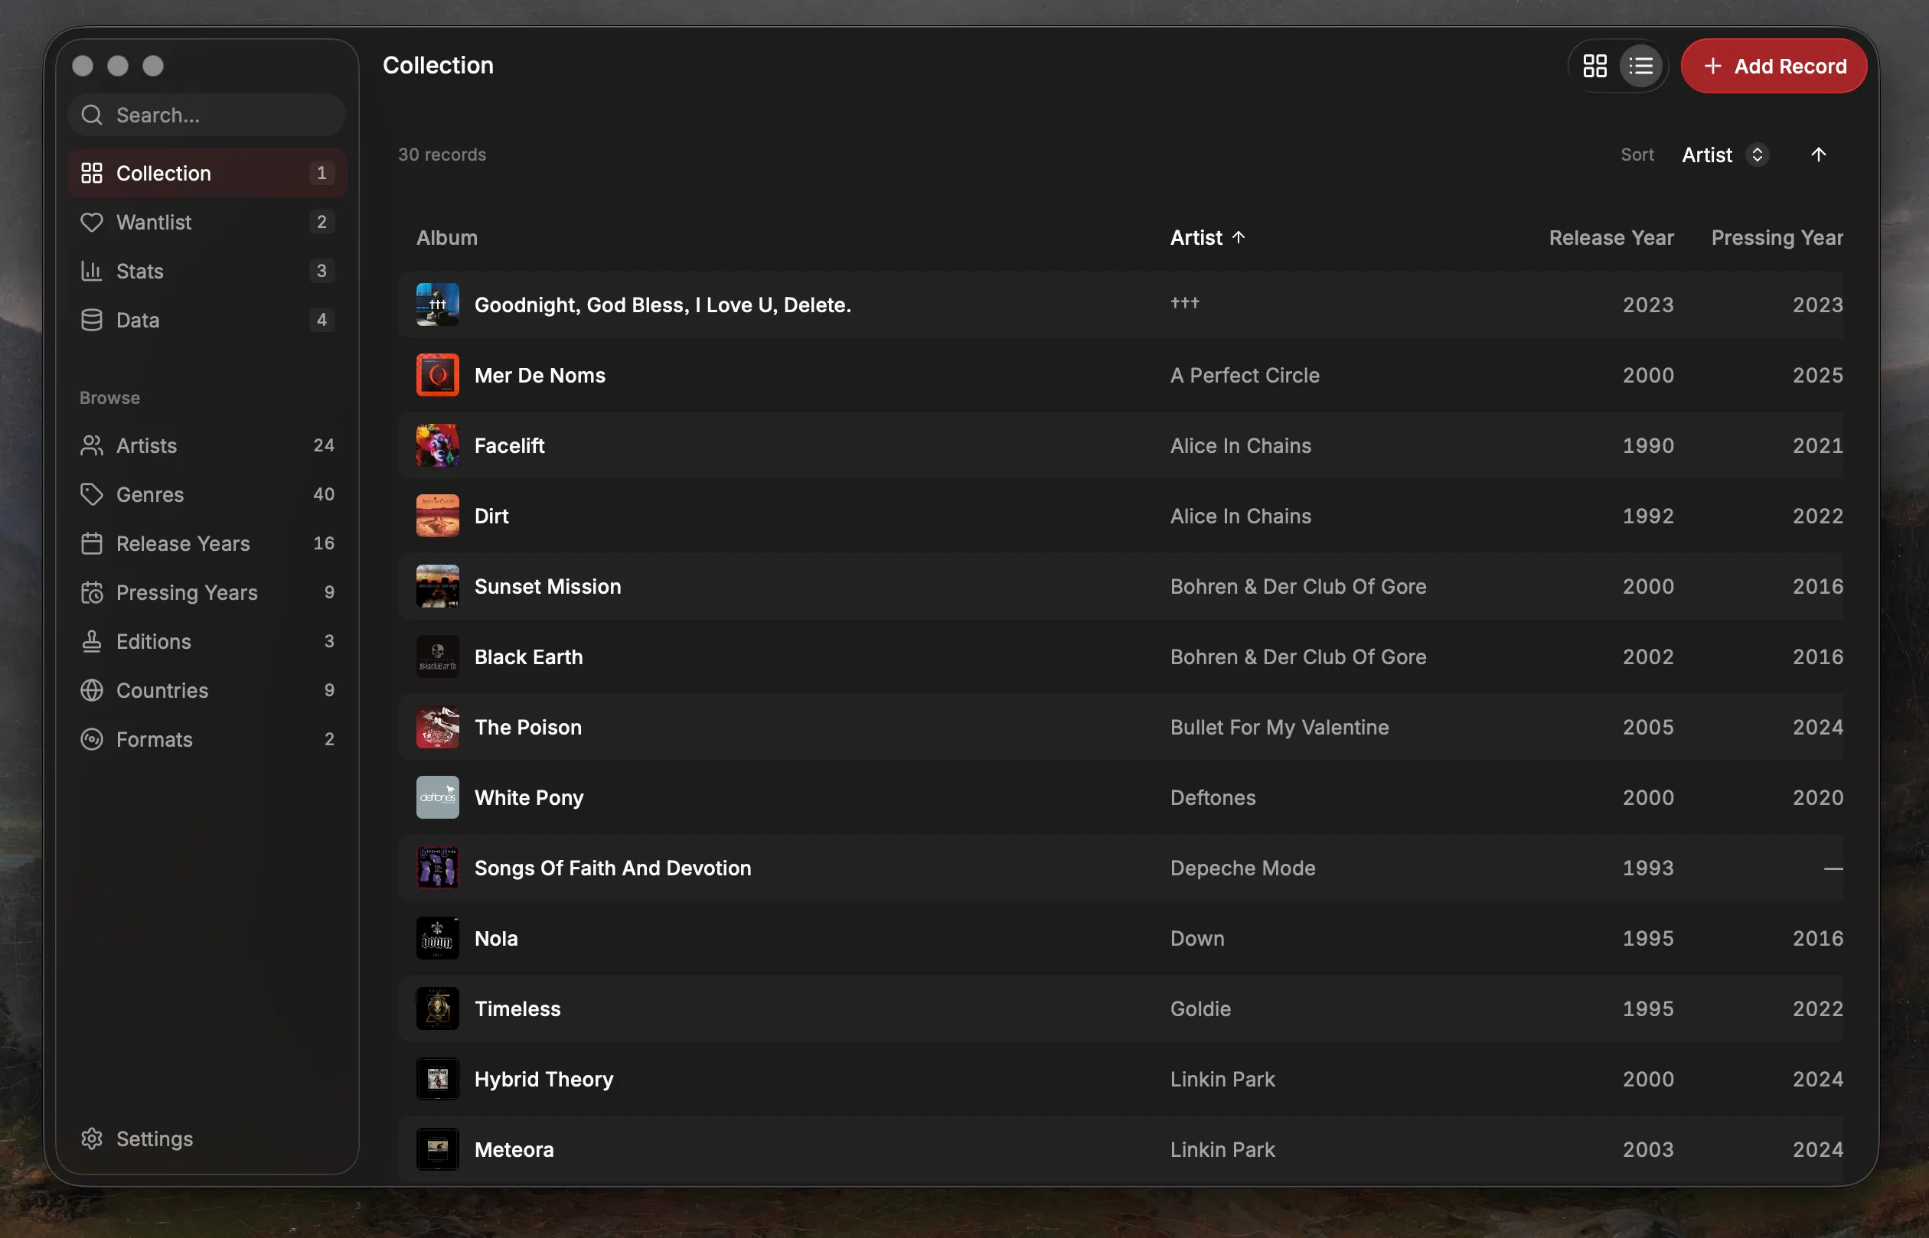Open The Poison album cover
This screenshot has width=1929, height=1238.
click(437, 728)
